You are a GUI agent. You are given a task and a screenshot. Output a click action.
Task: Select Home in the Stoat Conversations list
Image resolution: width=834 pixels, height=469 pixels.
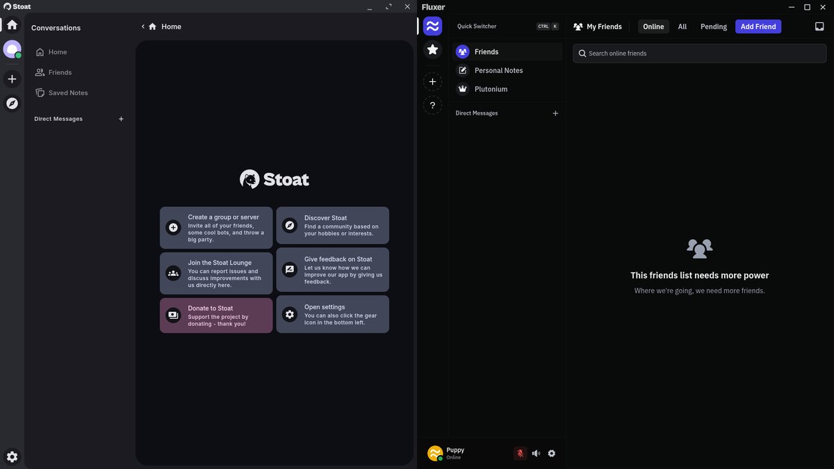(79, 52)
